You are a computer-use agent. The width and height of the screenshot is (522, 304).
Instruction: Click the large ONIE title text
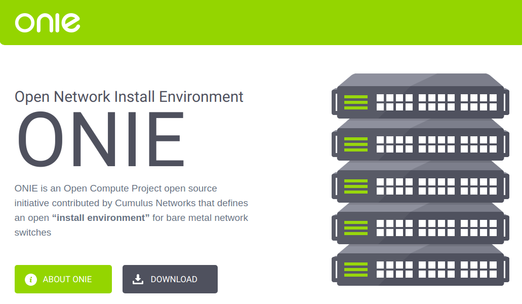pyautogui.click(x=101, y=139)
